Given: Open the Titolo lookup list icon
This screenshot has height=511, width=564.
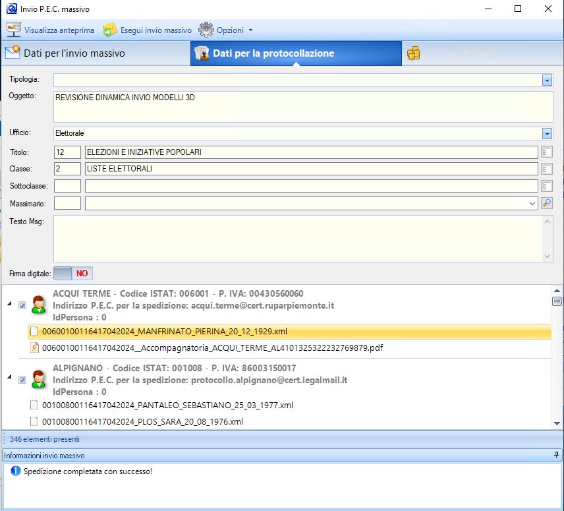Looking at the screenshot, I should pyautogui.click(x=546, y=152).
